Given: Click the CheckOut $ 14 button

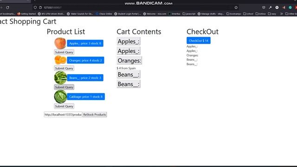Looking at the screenshot, I should (199, 40).
